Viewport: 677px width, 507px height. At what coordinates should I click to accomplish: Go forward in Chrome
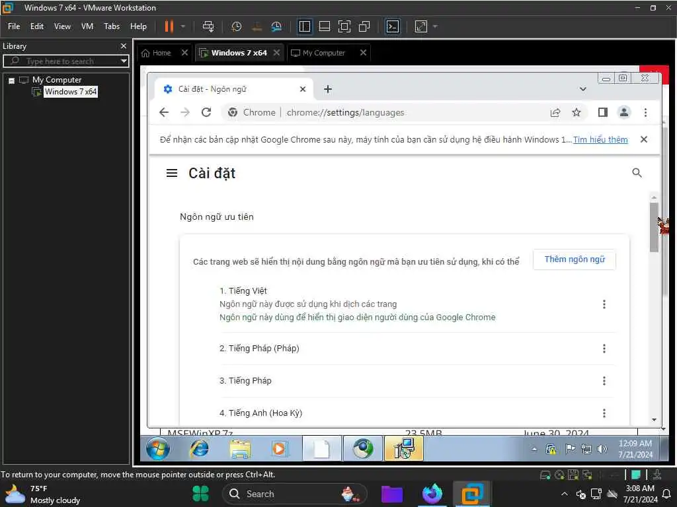coord(185,112)
